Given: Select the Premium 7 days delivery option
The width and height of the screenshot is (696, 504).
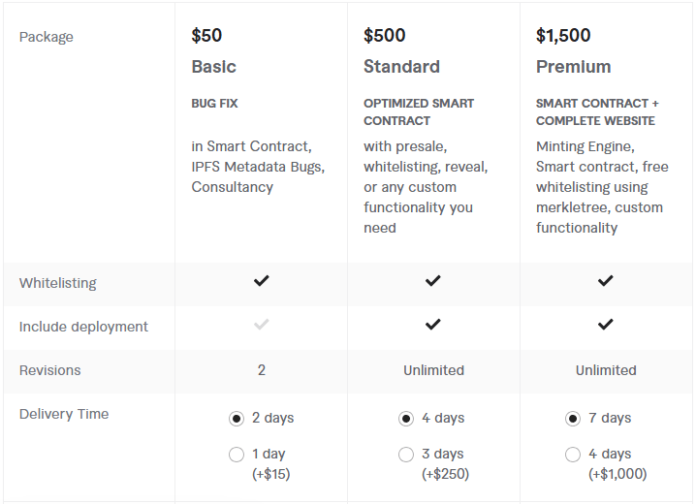Looking at the screenshot, I should pyautogui.click(x=573, y=419).
